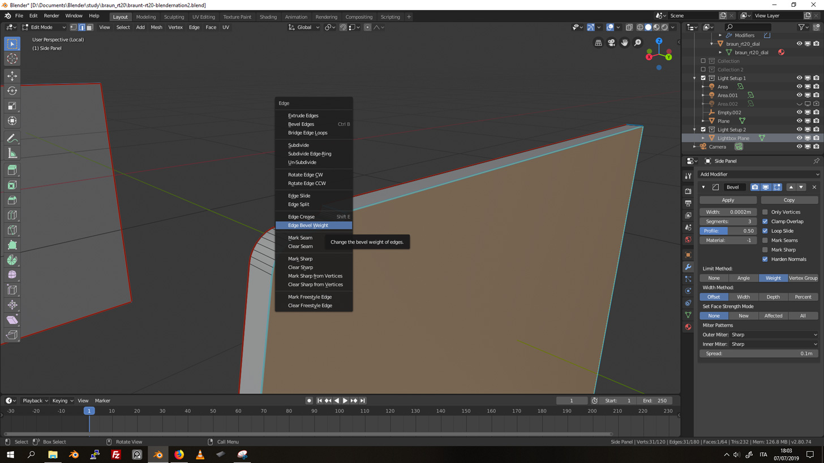824x463 pixels.
Task: Uncheck Loop Slide option
Action: [x=765, y=231]
